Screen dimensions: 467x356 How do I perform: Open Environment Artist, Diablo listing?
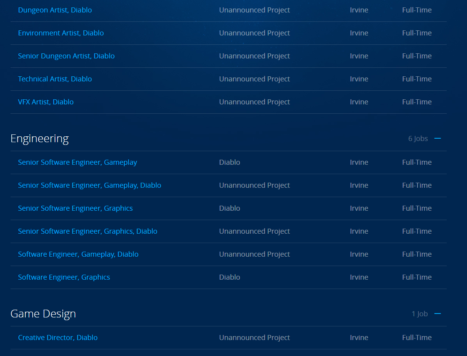(61, 33)
